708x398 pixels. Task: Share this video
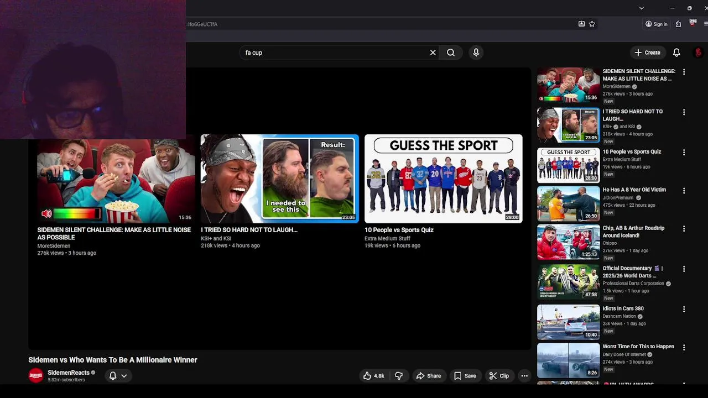(429, 376)
